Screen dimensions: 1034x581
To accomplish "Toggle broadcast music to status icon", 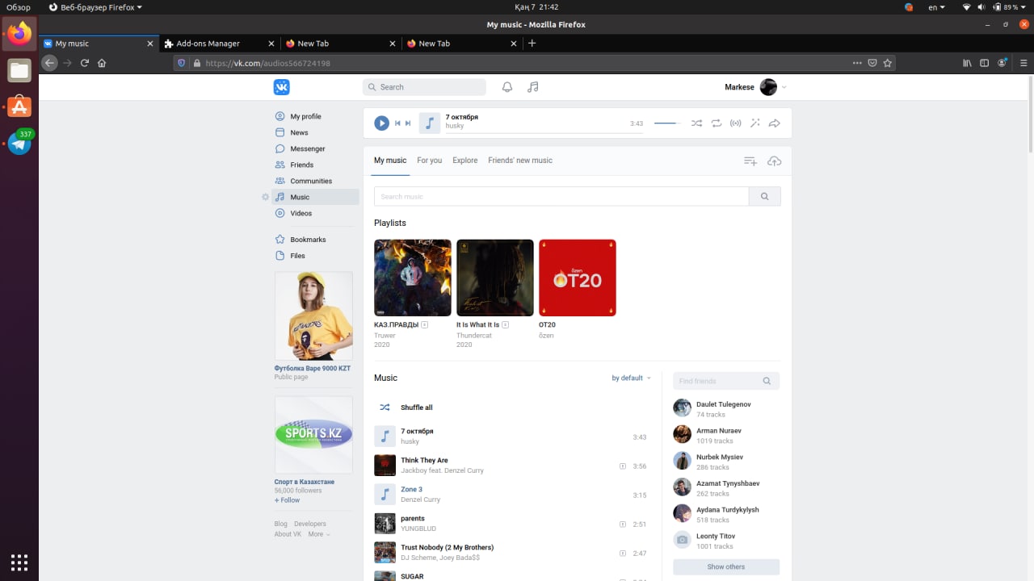I will point(735,123).
